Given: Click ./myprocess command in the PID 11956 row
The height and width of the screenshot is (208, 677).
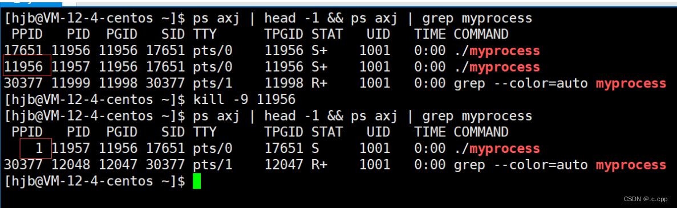Looking at the screenshot, I should coord(497,51).
